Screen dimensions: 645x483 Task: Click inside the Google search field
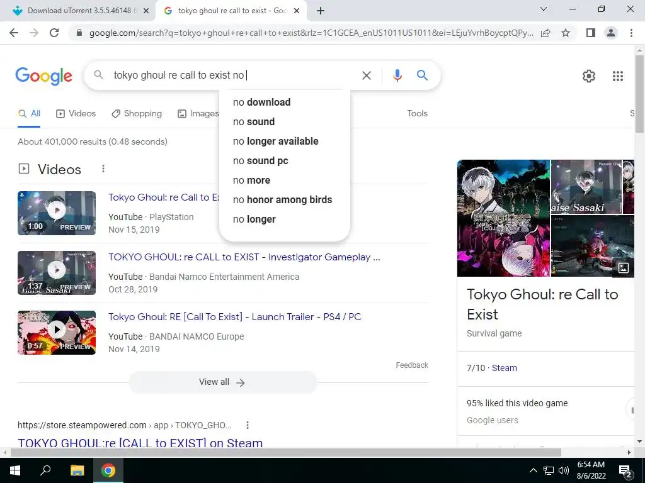coord(232,75)
